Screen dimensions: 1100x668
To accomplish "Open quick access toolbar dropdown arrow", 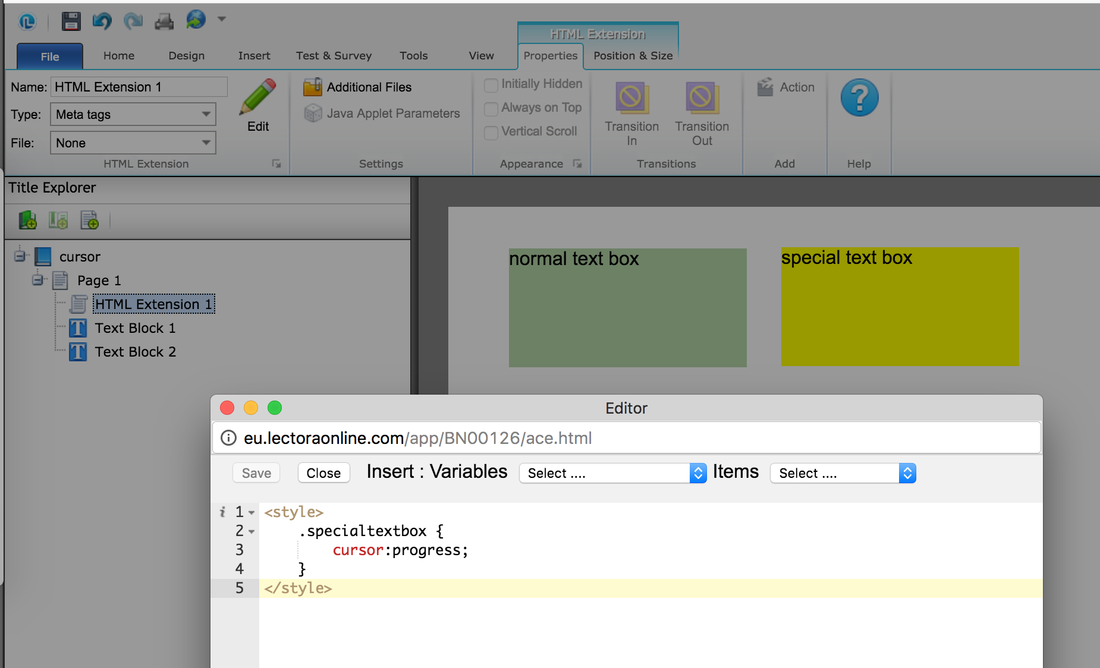I will click(x=222, y=19).
